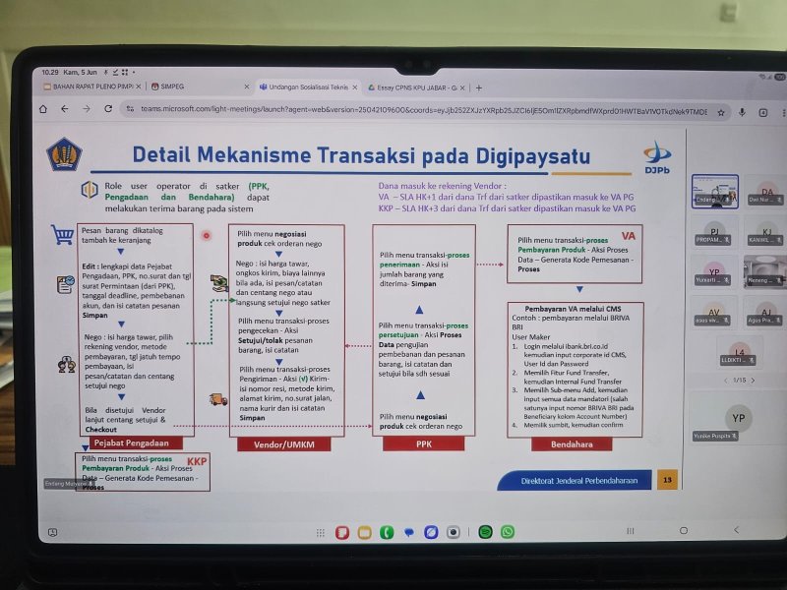
Task: Open WhatsApp from the taskbar
Action: tap(508, 532)
